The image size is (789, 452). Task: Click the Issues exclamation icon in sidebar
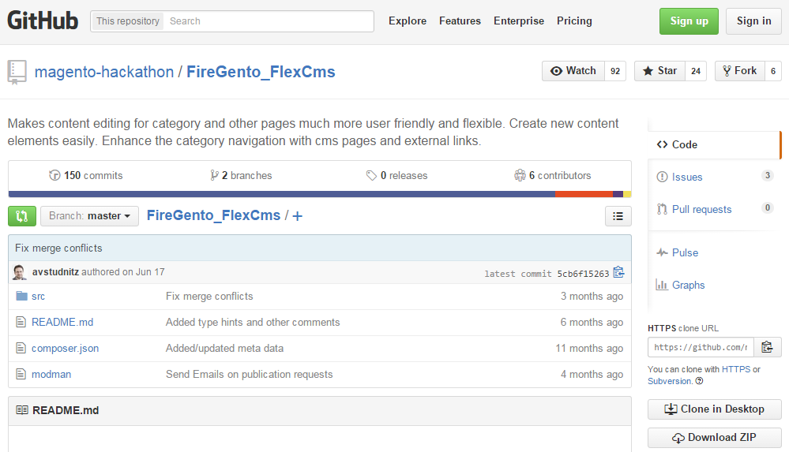point(662,177)
